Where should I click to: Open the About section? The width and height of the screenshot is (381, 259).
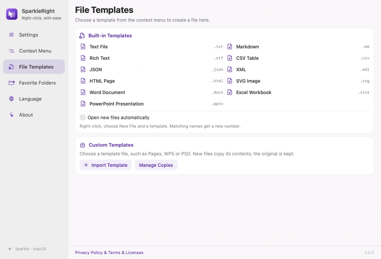point(34,115)
